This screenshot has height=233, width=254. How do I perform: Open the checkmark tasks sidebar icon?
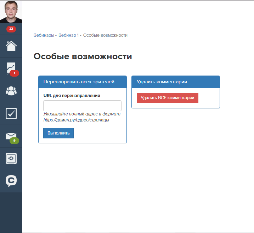(x=11, y=114)
